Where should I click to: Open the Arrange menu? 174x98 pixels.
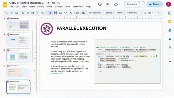click(x=58, y=7)
